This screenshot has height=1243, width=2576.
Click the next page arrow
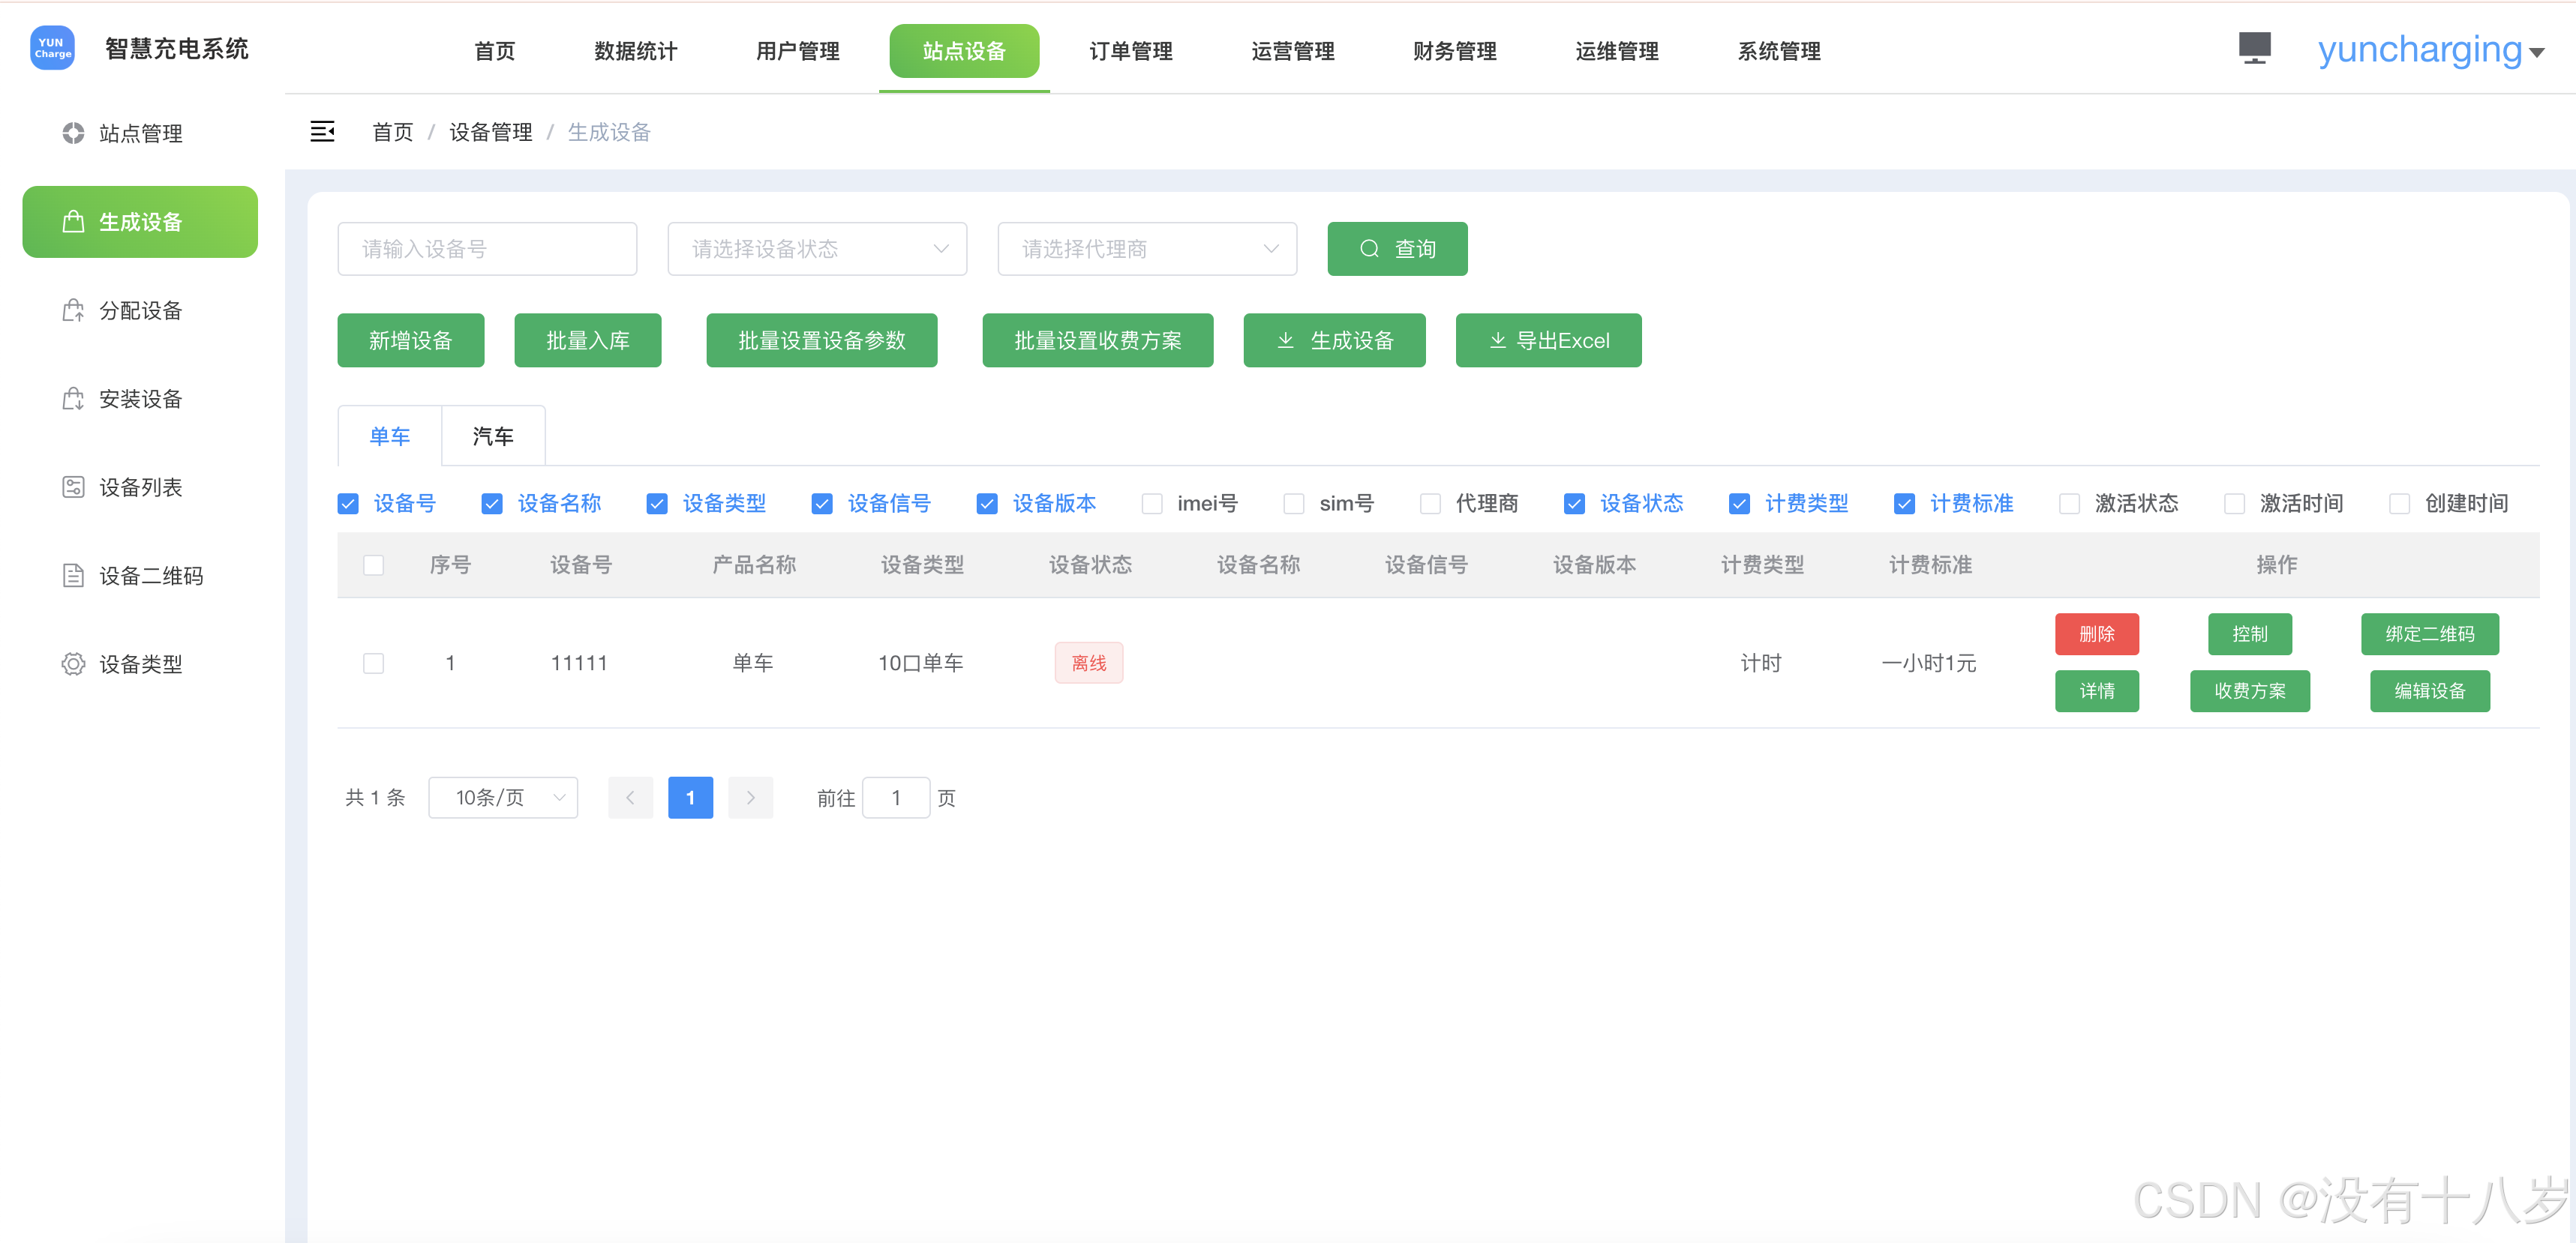(750, 798)
